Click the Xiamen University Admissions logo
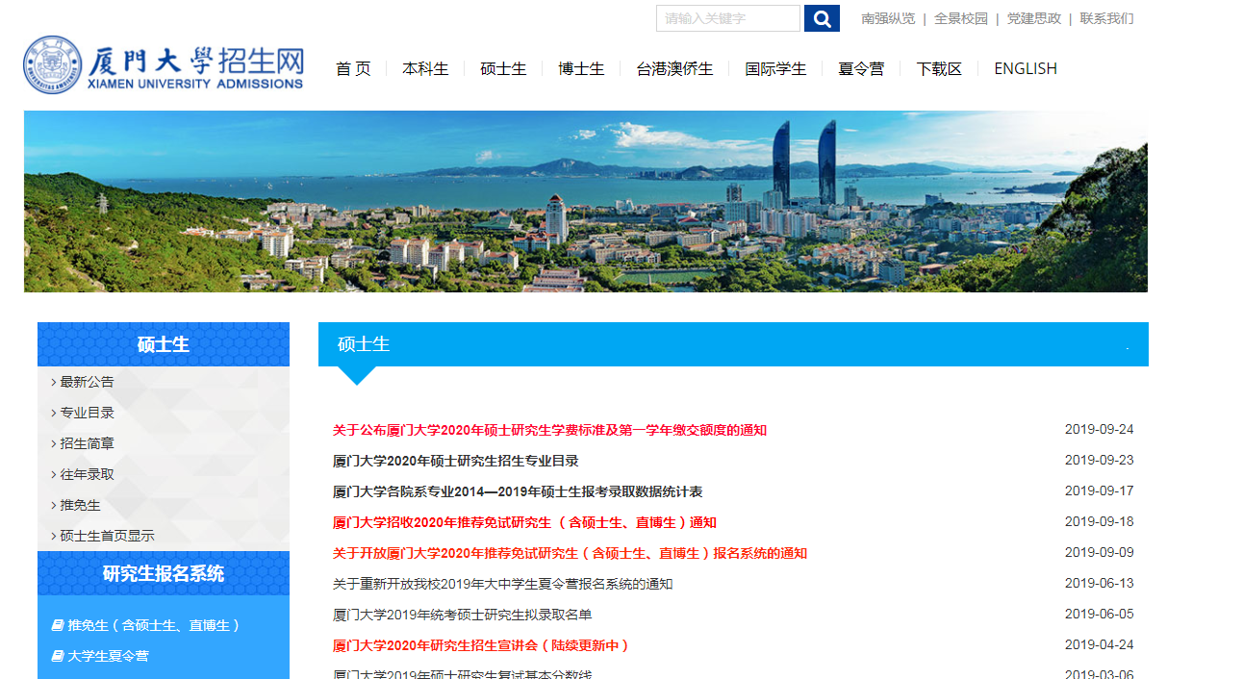Screen dimensions: 1243x679 164,65
